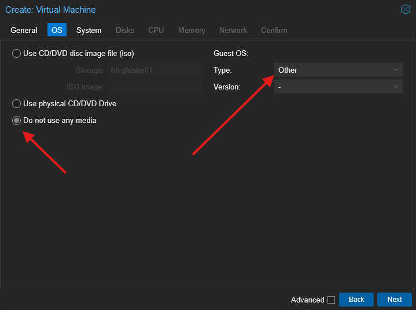Select Do not use any media option
Viewport: 416px width, 310px height.
coord(17,121)
